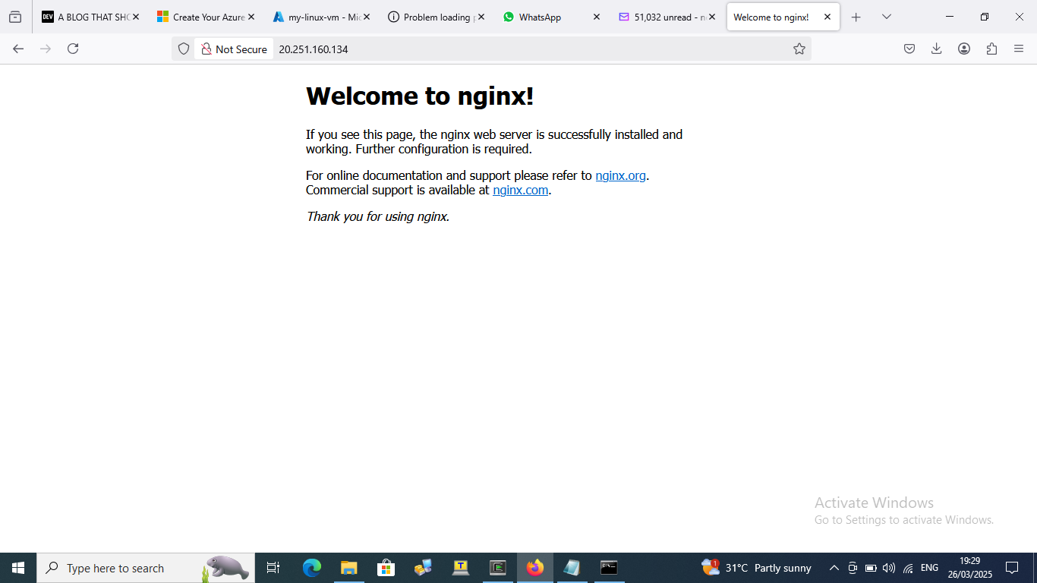
Task: Open a new browser tab
Action: tap(856, 17)
